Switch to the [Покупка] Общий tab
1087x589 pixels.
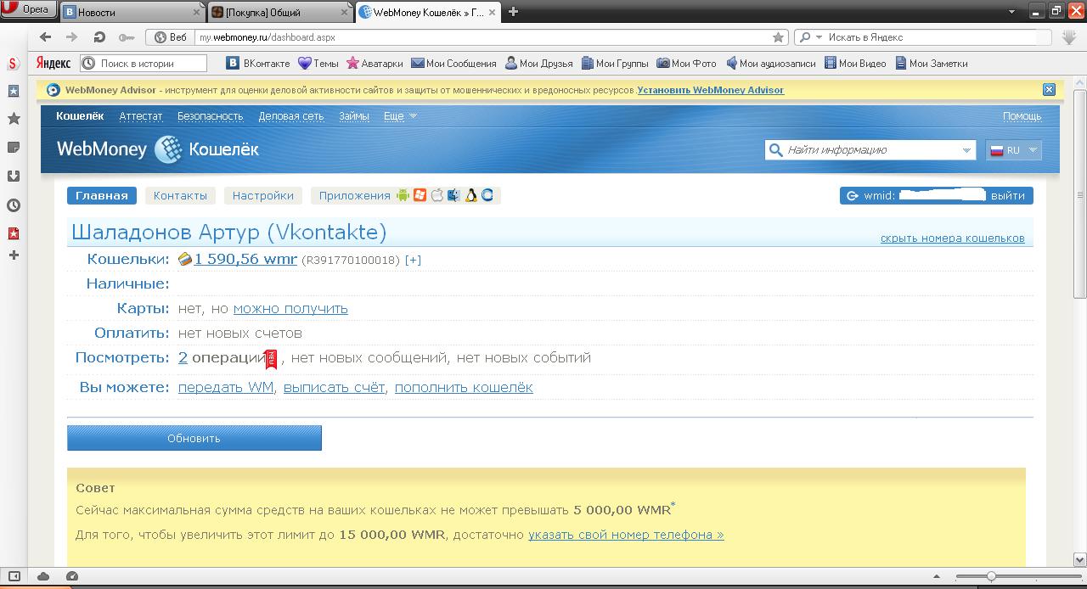(x=280, y=12)
